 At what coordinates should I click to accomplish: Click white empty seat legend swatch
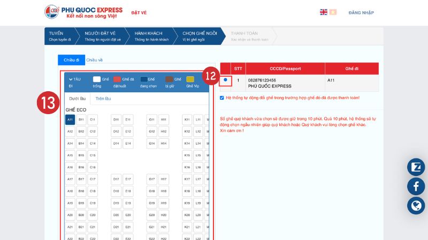point(97,79)
